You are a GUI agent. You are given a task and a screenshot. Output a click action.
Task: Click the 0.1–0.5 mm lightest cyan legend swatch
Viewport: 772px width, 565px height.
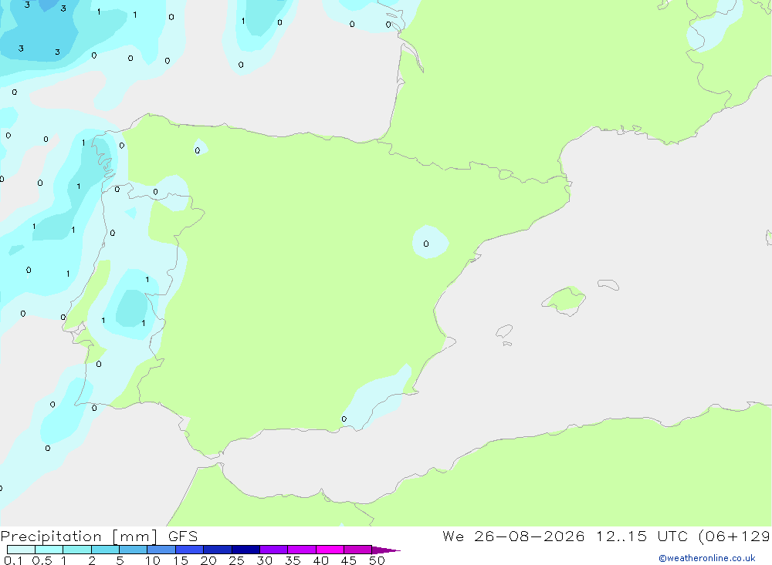(x=21, y=550)
